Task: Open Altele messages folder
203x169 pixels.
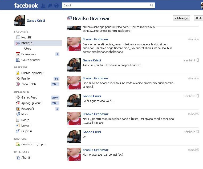Action: coord(27,49)
